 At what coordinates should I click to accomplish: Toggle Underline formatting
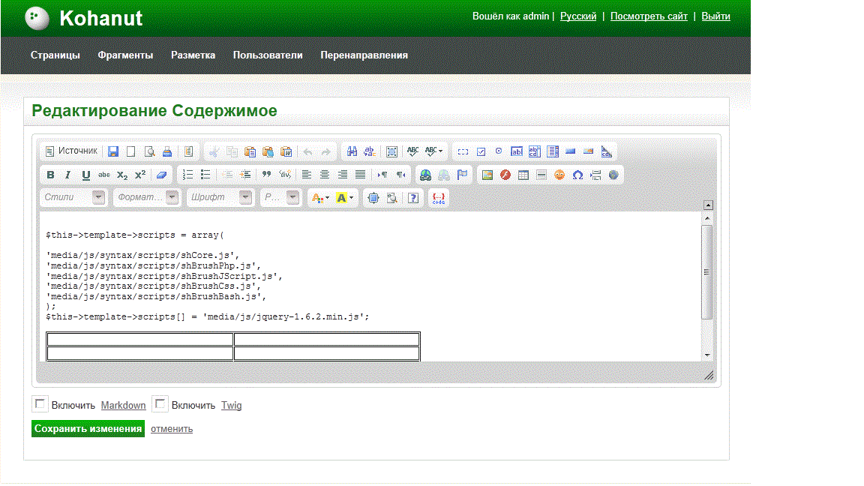point(86,175)
